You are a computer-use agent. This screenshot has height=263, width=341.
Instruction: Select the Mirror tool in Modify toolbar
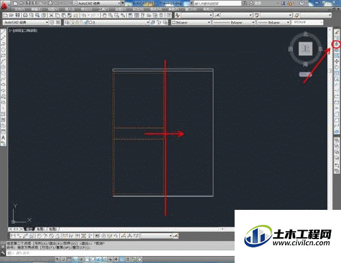pyautogui.click(x=337, y=44)
